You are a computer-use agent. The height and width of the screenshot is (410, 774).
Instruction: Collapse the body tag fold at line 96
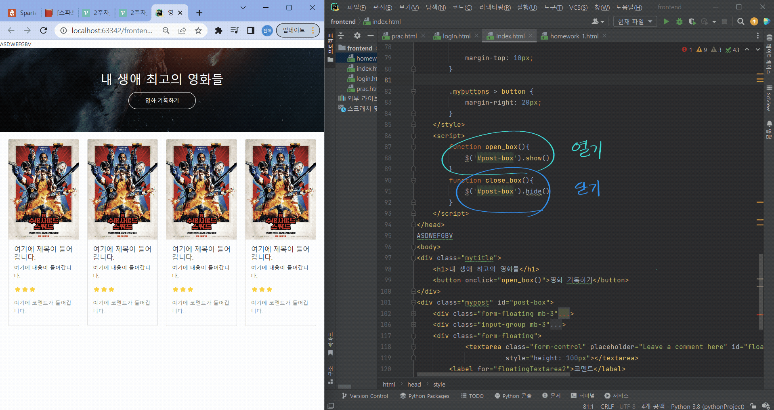(x=413, y=247)
